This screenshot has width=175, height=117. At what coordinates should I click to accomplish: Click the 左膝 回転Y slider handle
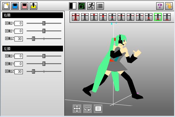(44, 64)
